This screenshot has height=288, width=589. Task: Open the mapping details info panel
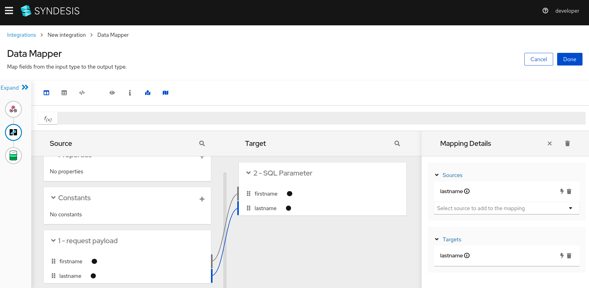coord(130,93)
